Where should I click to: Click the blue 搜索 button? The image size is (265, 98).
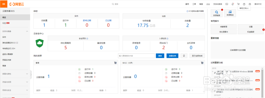(x=160, y=56)
